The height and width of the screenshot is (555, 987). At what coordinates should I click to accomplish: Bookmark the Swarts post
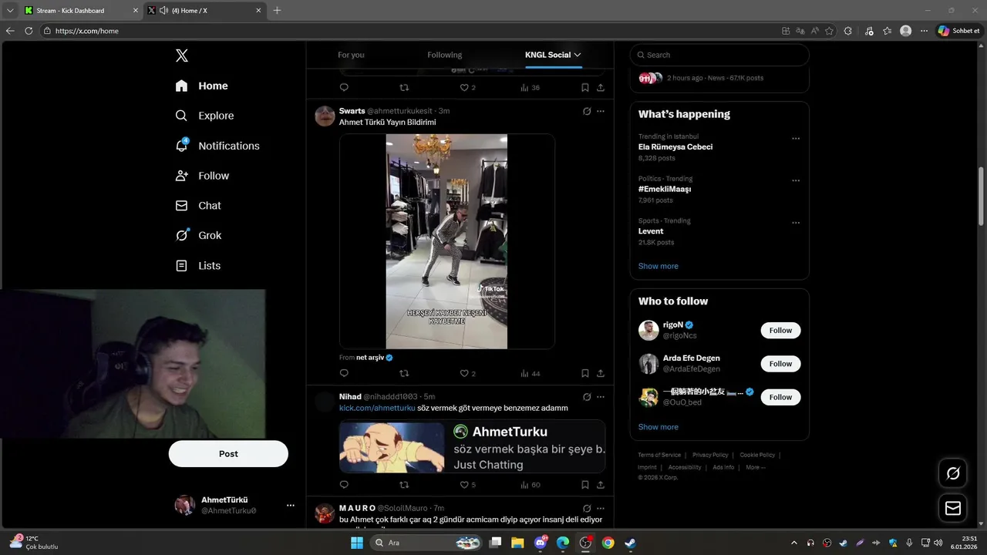pyautogui.click(x=585, y=373)
